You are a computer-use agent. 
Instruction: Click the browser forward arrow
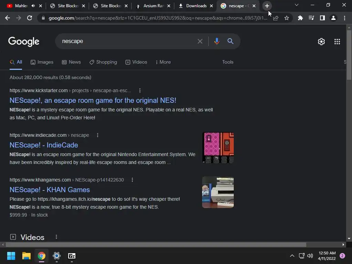(x=19, y=18)
